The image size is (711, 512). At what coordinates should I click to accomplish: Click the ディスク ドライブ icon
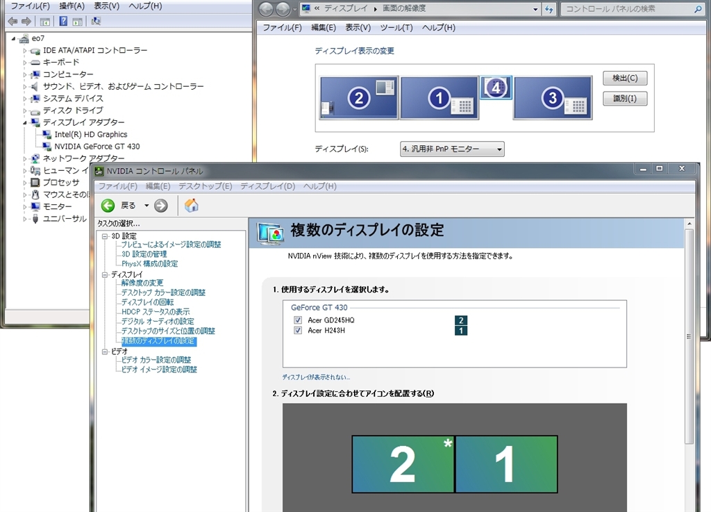tap(35, 110)
